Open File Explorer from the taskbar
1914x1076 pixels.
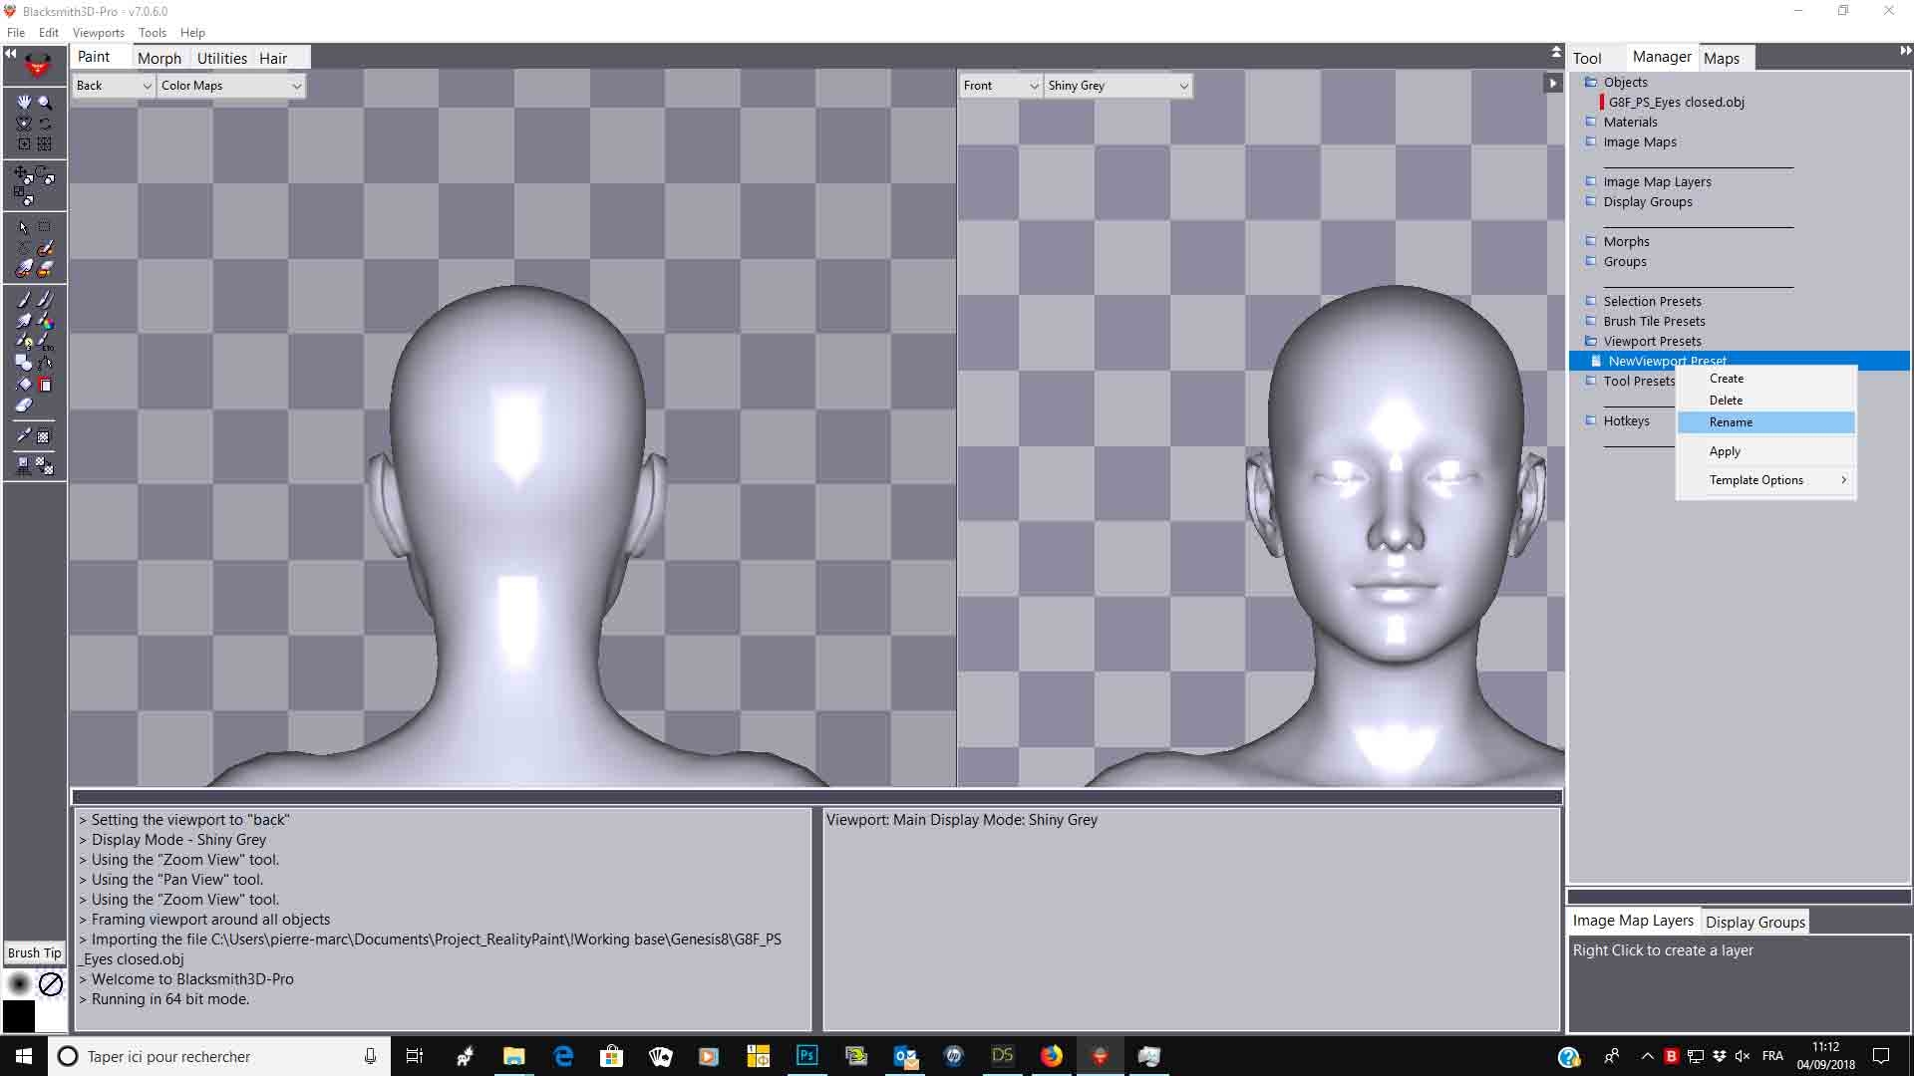513,1056
